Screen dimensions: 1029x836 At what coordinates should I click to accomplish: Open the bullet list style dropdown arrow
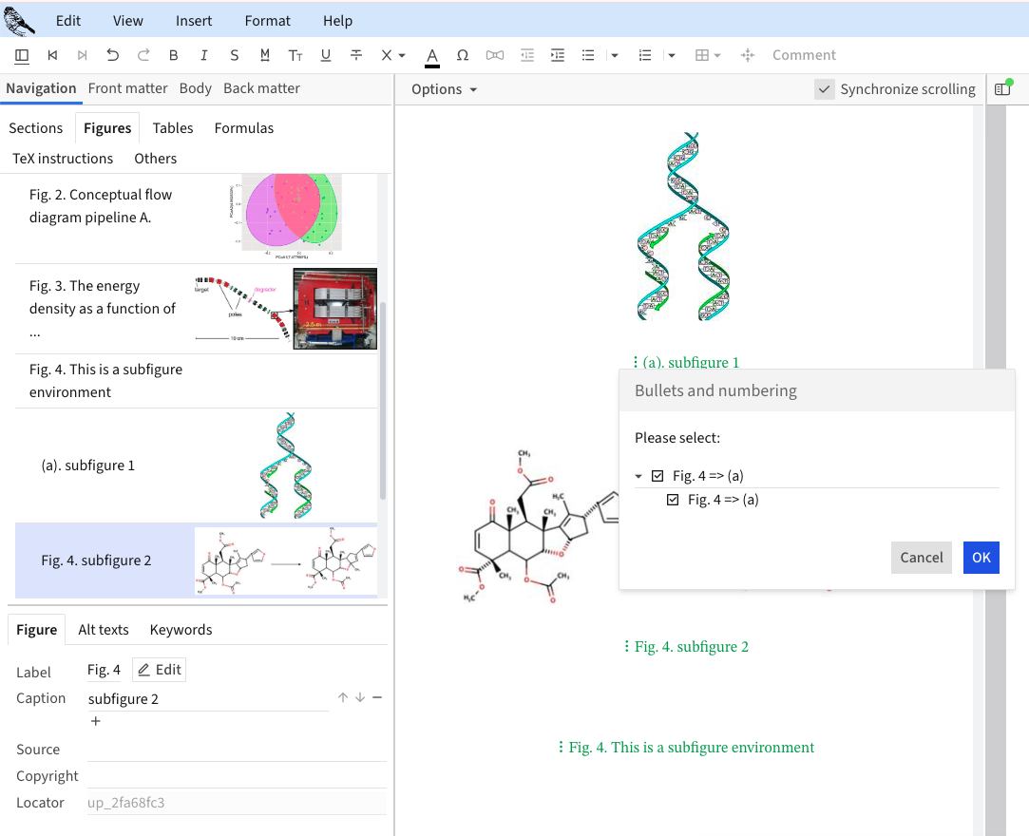click(615, 55)
